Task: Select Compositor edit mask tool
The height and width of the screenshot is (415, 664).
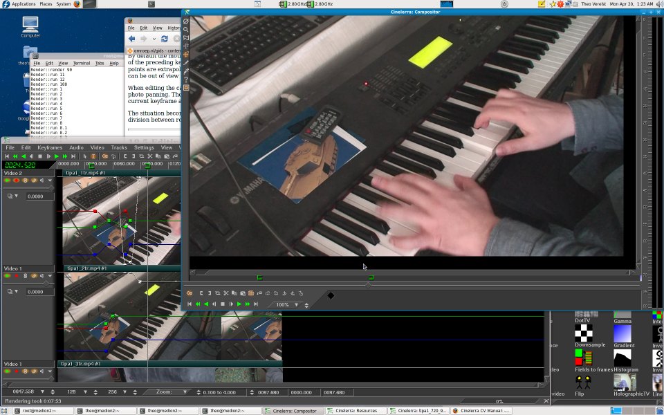Action: point(186,37)
